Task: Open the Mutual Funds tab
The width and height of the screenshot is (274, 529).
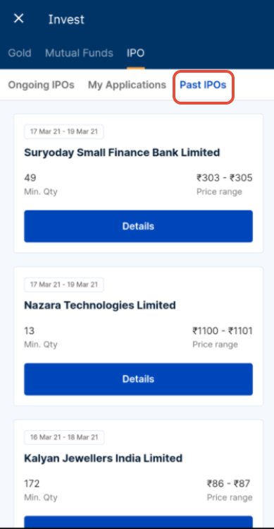Action: pos(79,53)
